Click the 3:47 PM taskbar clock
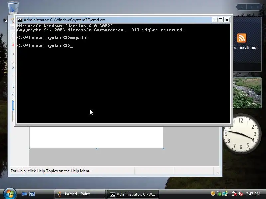 [253, 194]
